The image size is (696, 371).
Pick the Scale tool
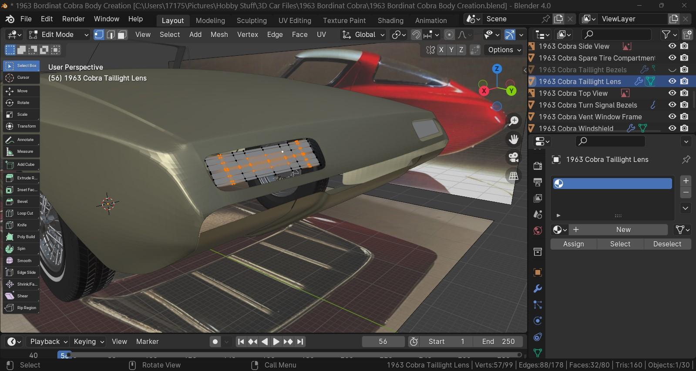[21, 115]
